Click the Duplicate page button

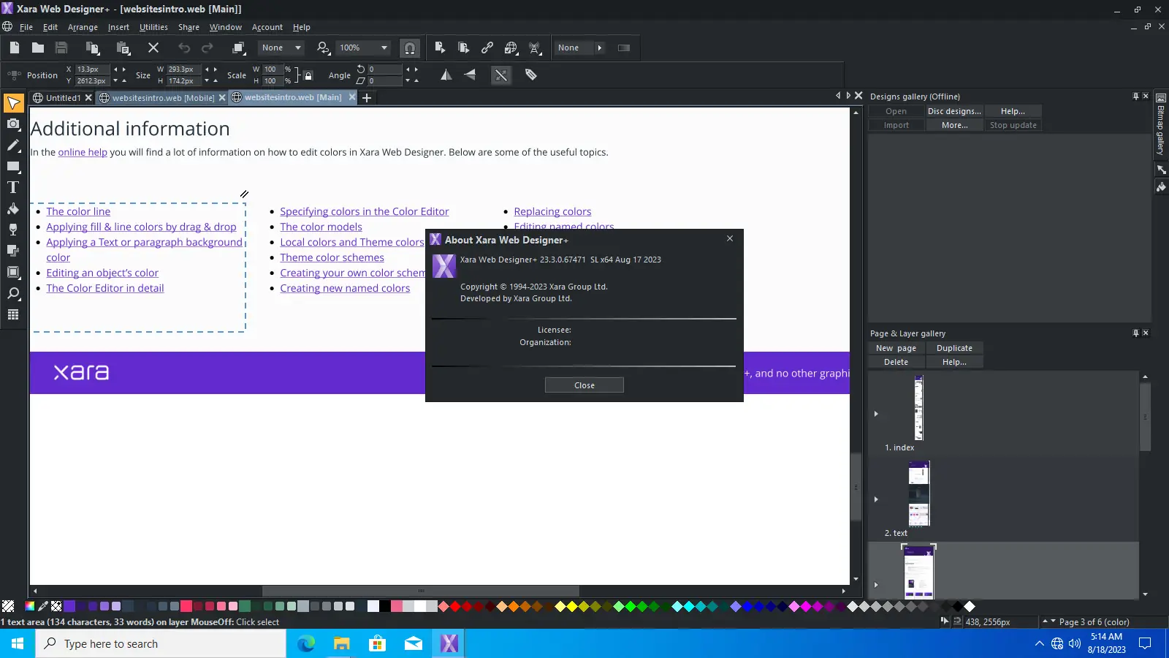(954, 348)
